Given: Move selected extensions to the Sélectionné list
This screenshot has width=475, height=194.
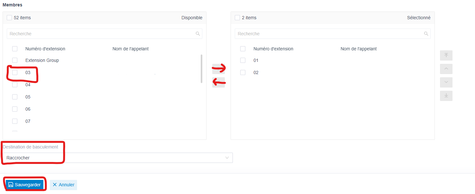Looking at the screenshot, I should click(x=218, y=69).
